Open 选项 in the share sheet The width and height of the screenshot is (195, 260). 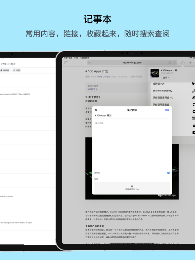tap(166, 78)
